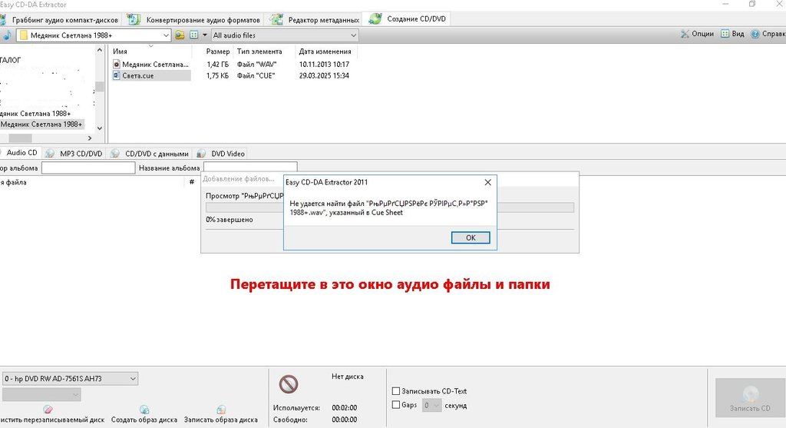Open the hp DVD RW drive dropdown
Screen dimensions: 786x428
(133, 379)
